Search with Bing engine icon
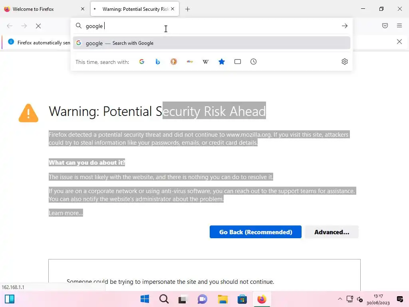 click(157, 62)
